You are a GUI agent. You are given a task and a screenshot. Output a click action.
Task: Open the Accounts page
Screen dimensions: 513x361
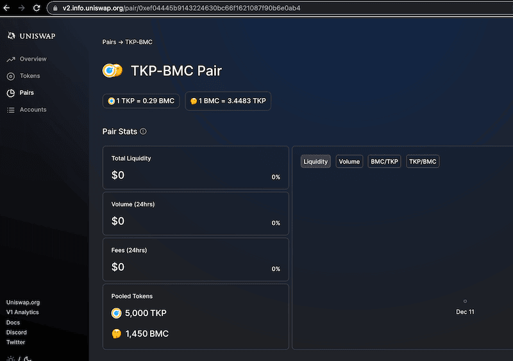pos(33,110)
